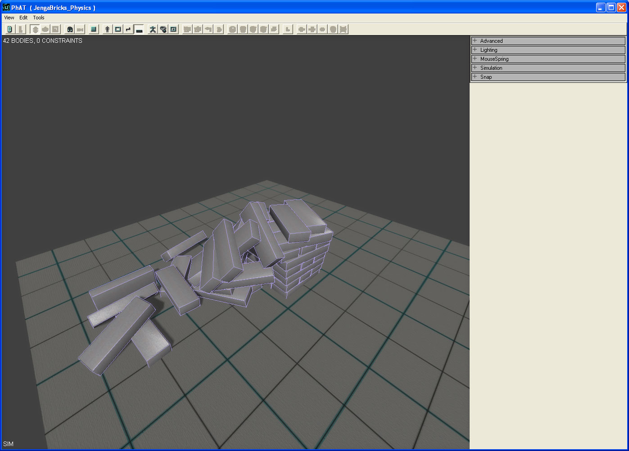629x451 pixels.
Task: Click the small framed-picture toolbar icon
Action: [x=174, y=29]
